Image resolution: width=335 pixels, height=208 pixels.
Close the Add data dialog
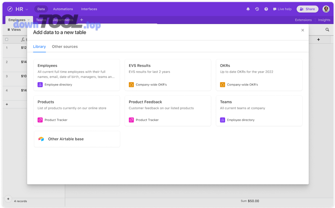pyautogui.click(x=303, y=30)
